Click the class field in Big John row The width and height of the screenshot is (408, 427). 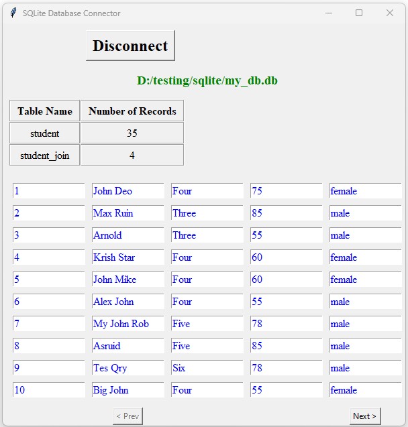click(x=207, y=389)
